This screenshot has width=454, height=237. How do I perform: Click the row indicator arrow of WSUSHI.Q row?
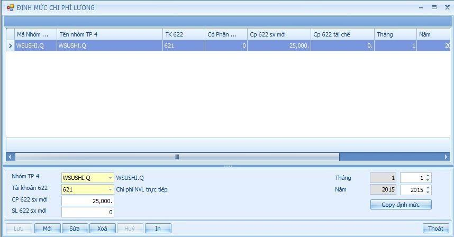click(x=11, y=45)
